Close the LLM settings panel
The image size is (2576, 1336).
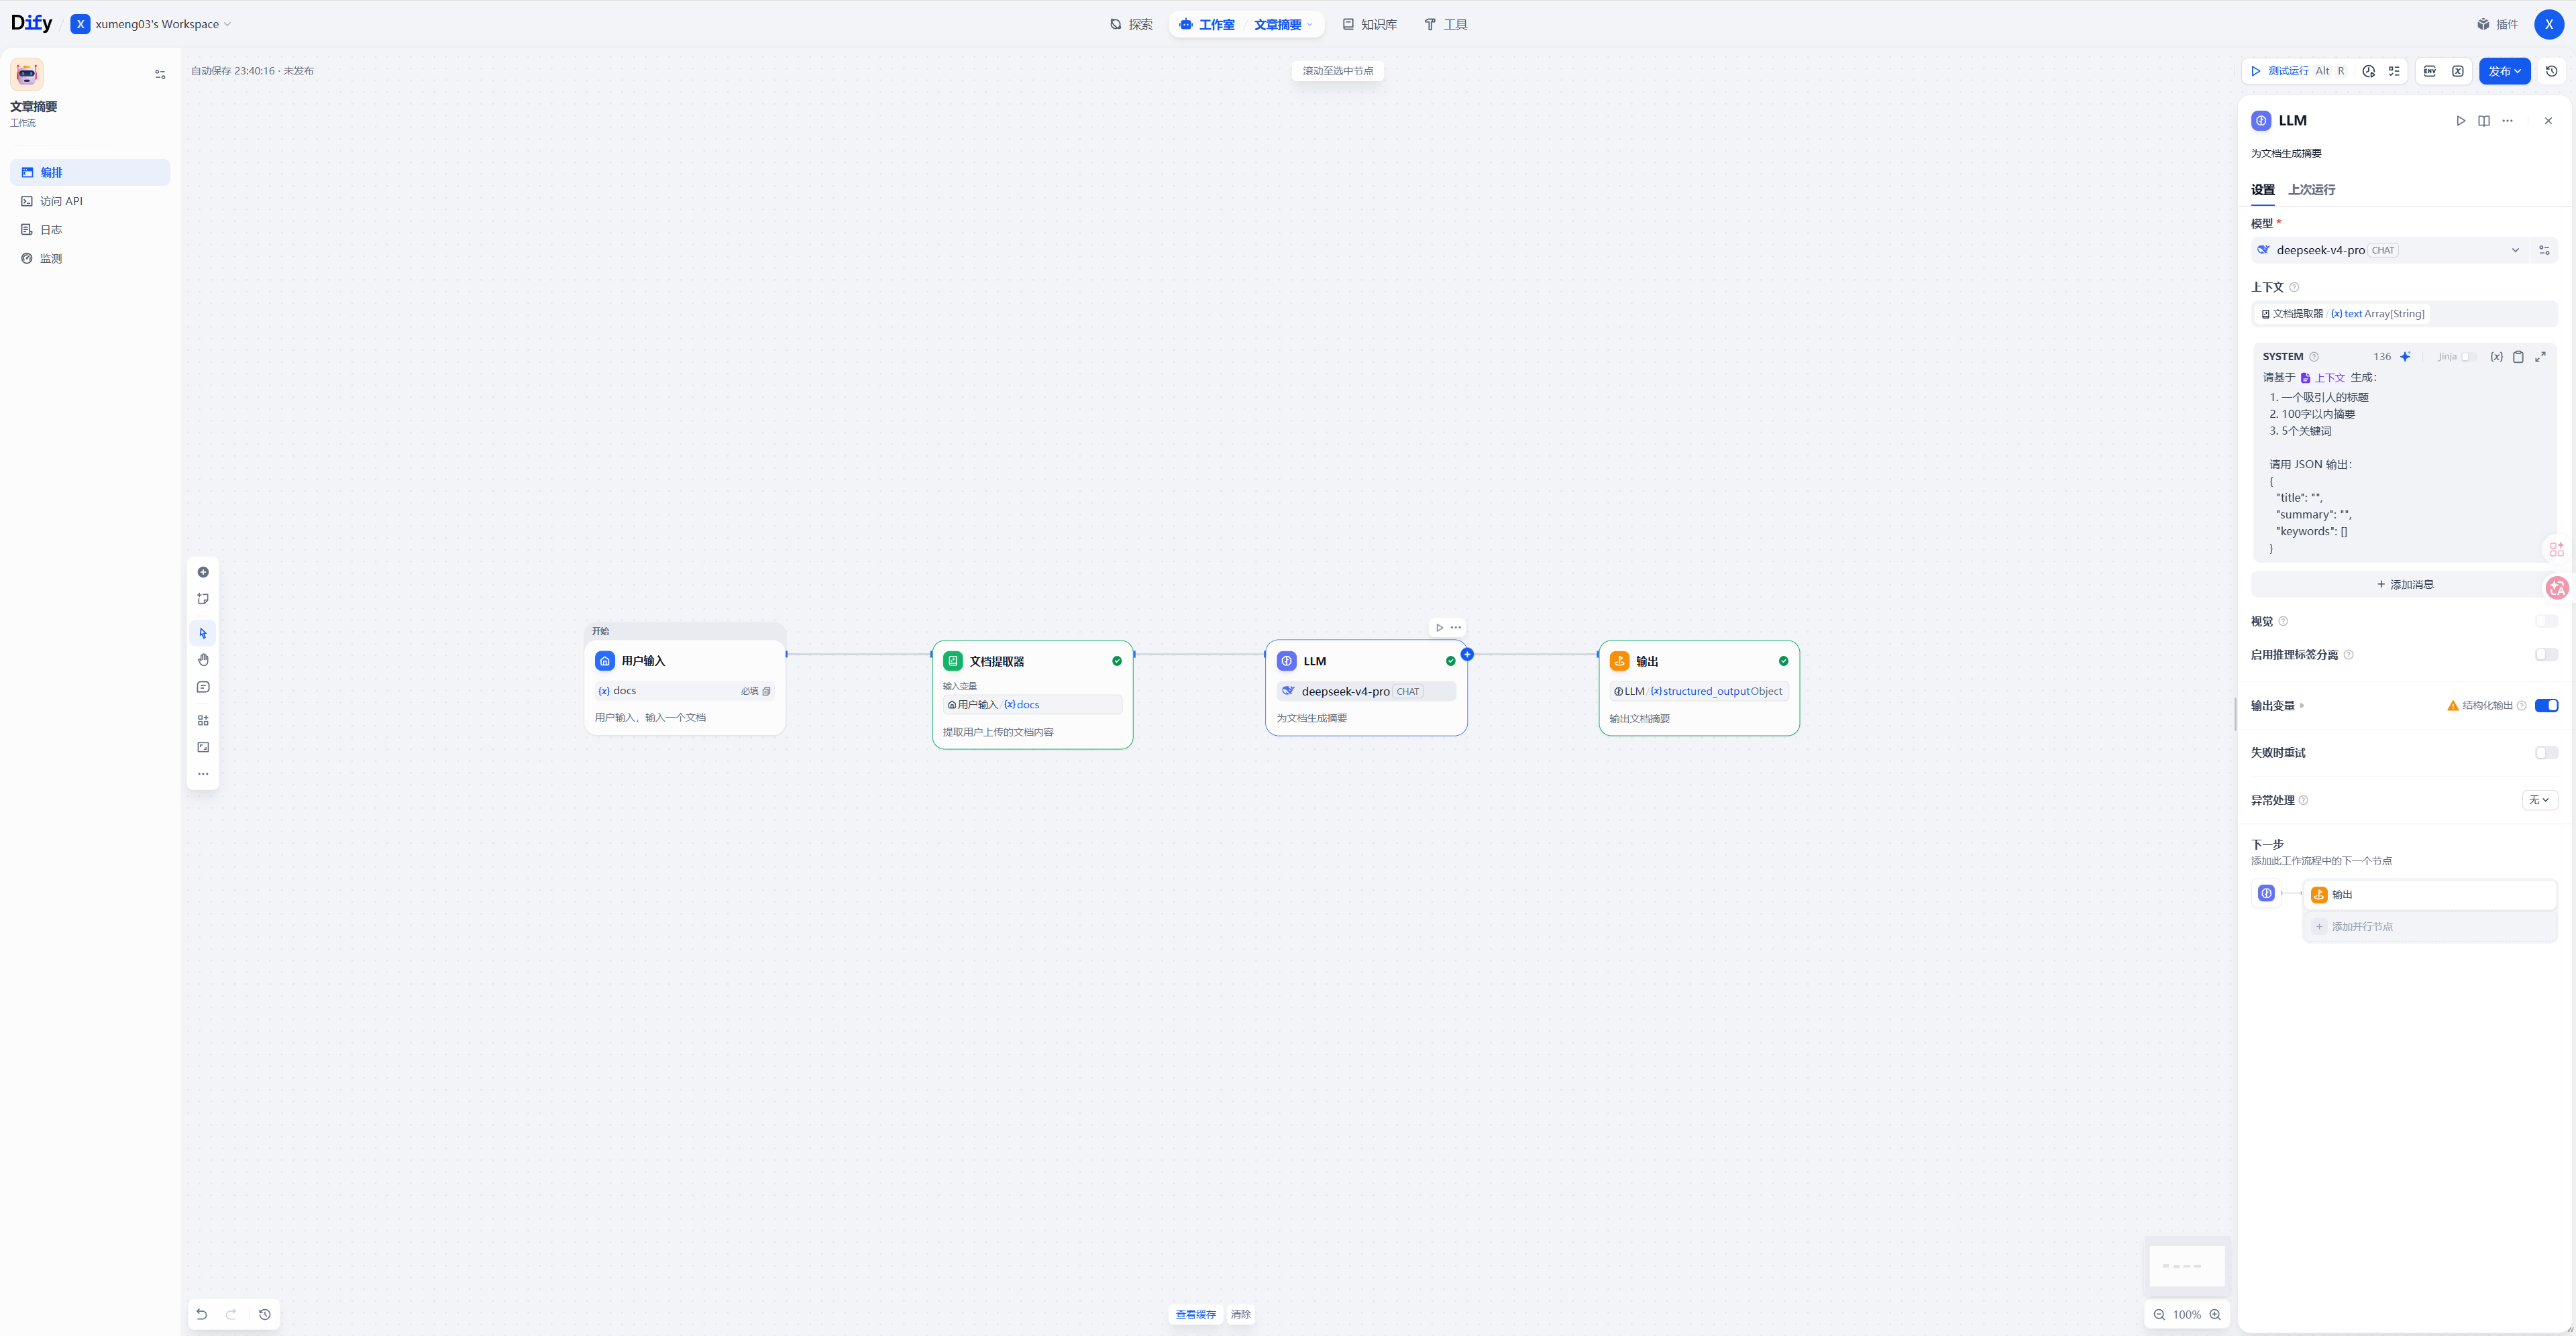(2548, 121)
